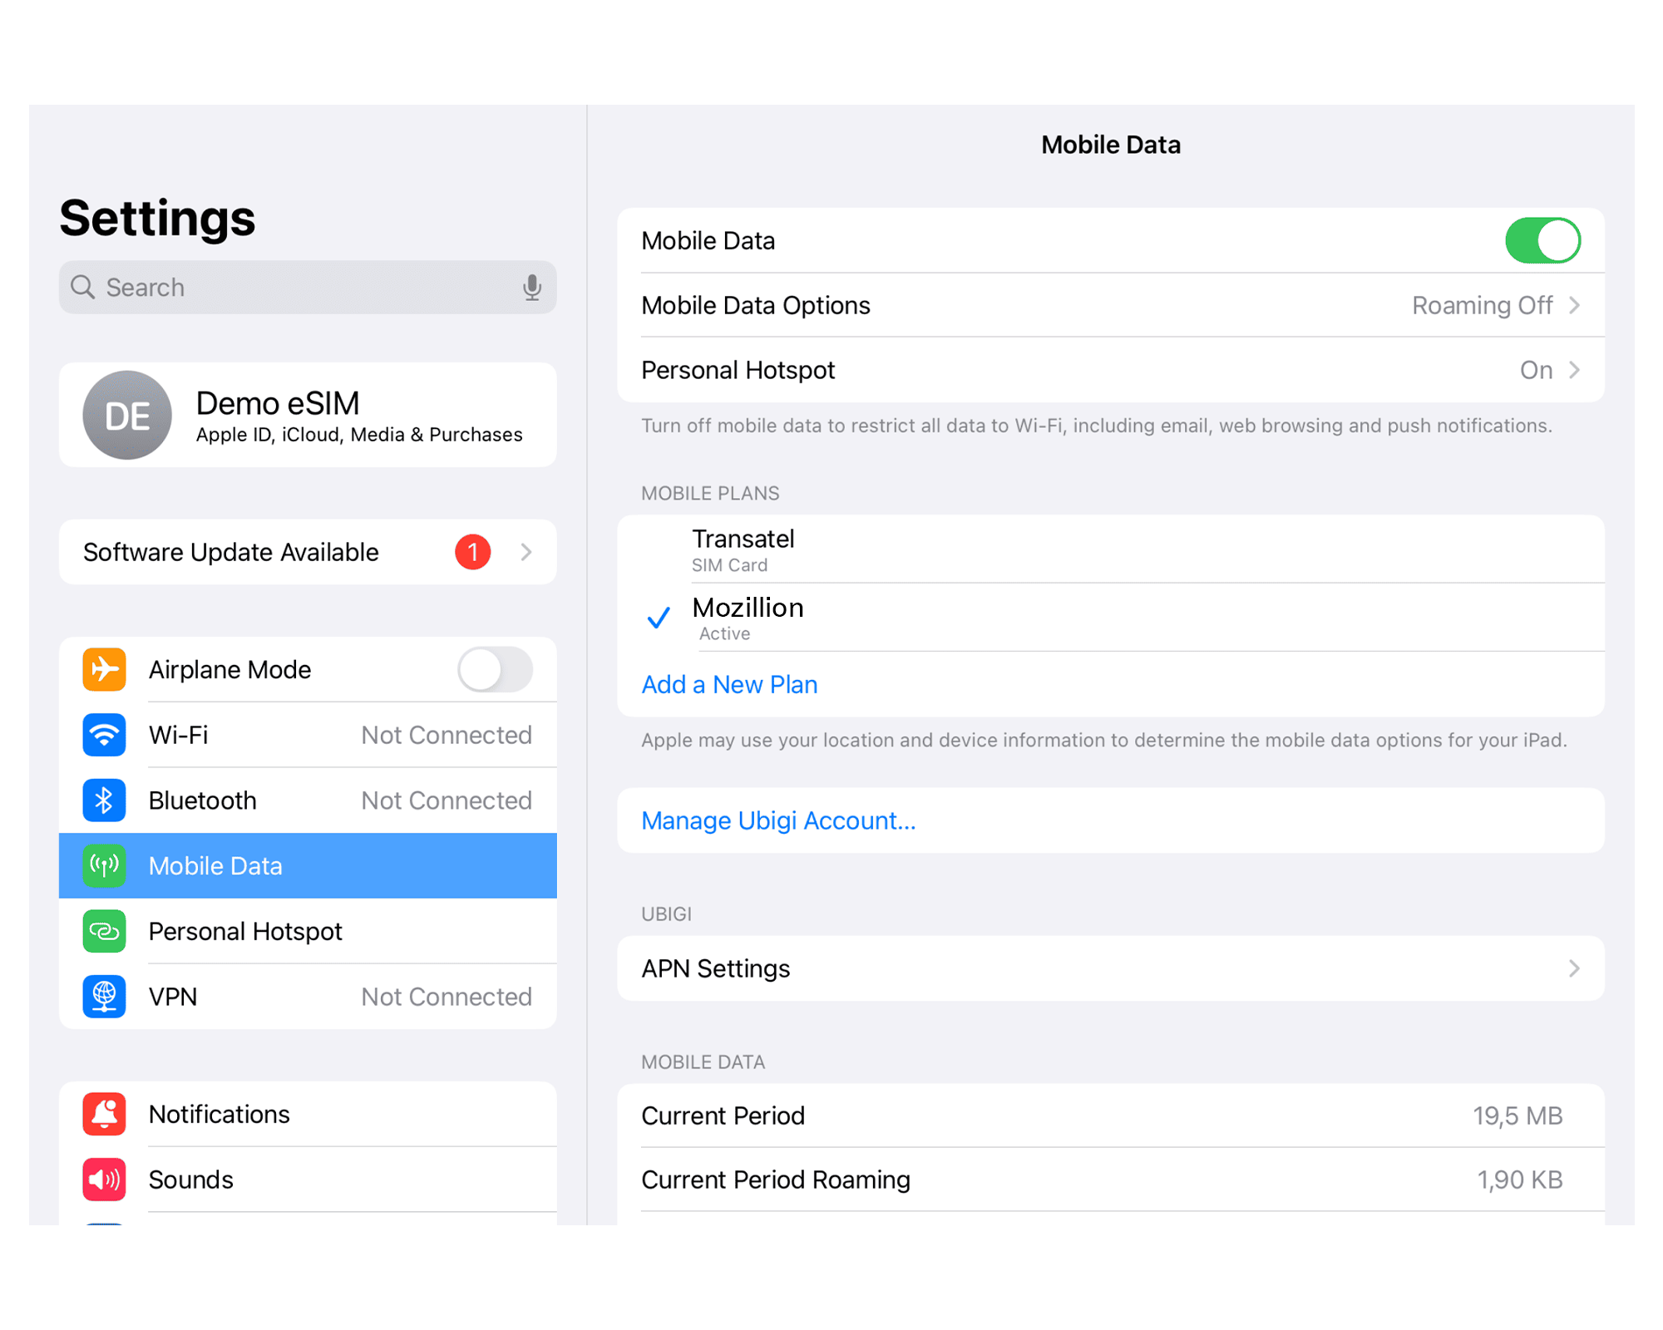The image size is (1663, 1330).
Task: Click the VPN globe icon
Action: click(x=104, y=996)
